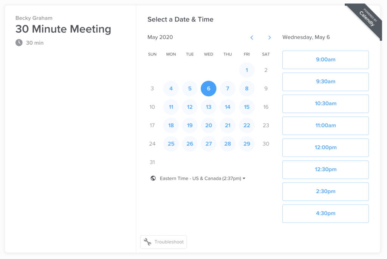Select May 15 on the calendar
Viewport: 387px width, 259px height.
(246, 107)
